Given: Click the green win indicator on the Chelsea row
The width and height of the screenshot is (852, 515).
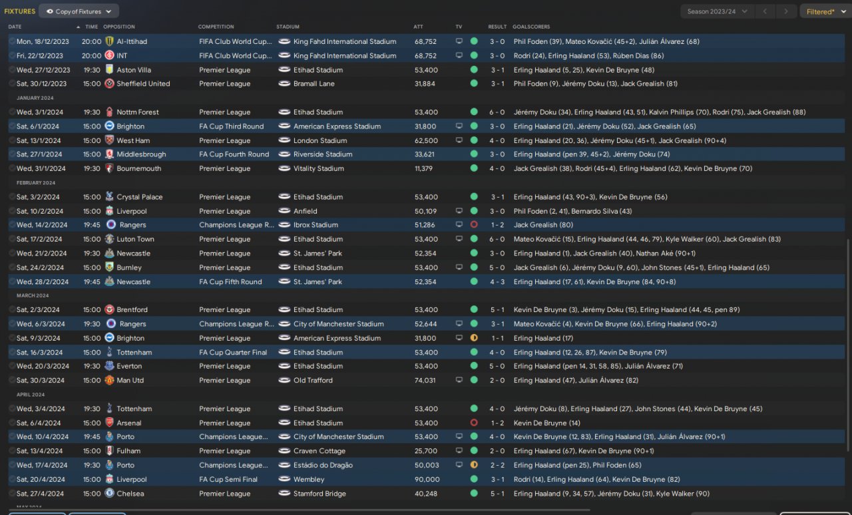Looking at the screenshot, I should coord(474,494).
